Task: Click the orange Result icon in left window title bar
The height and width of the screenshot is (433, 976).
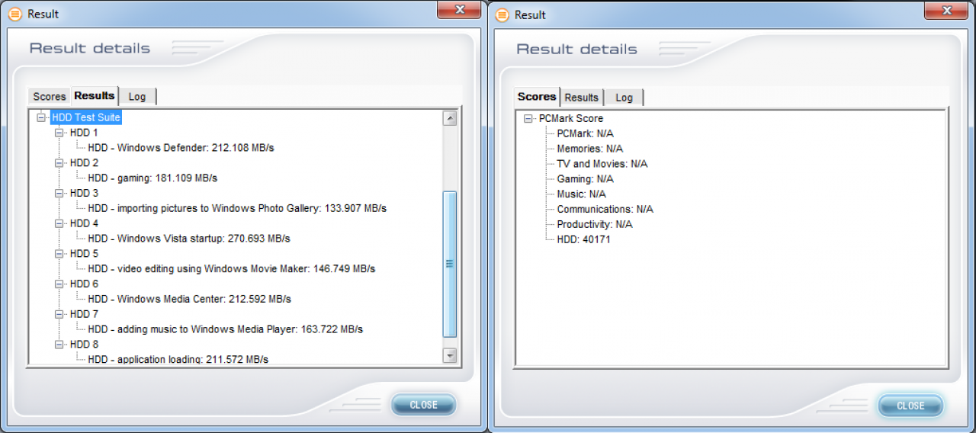Action: pos(14,14)
